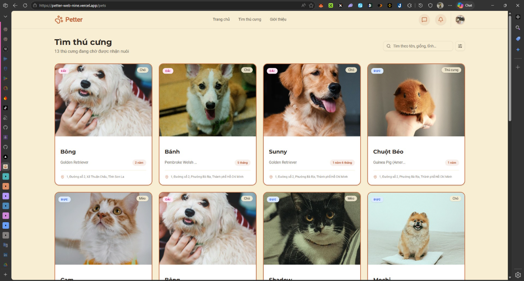Open browser essentials shield icon
This screenshot has width=524, height=281.
430,6
